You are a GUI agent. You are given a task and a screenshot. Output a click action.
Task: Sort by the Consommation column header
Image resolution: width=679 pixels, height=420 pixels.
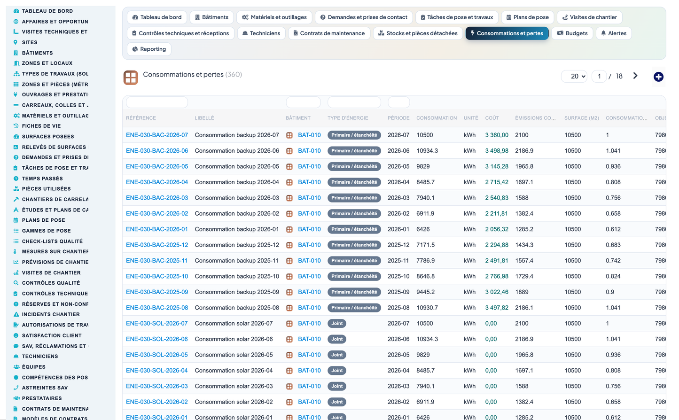(437, 118)
